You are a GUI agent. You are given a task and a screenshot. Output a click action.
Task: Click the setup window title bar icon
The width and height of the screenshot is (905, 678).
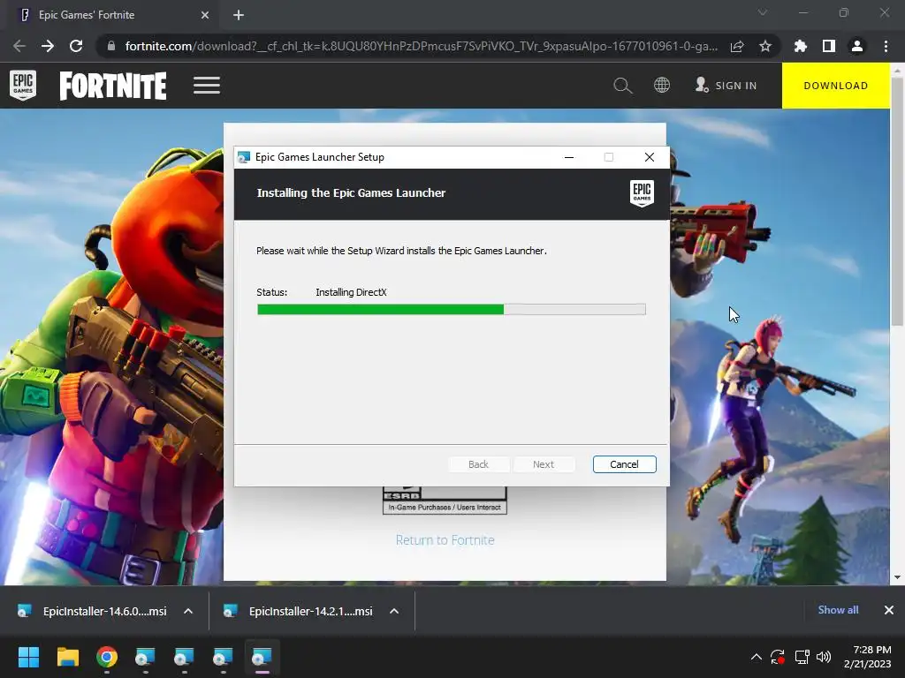[x=244, y=157]
